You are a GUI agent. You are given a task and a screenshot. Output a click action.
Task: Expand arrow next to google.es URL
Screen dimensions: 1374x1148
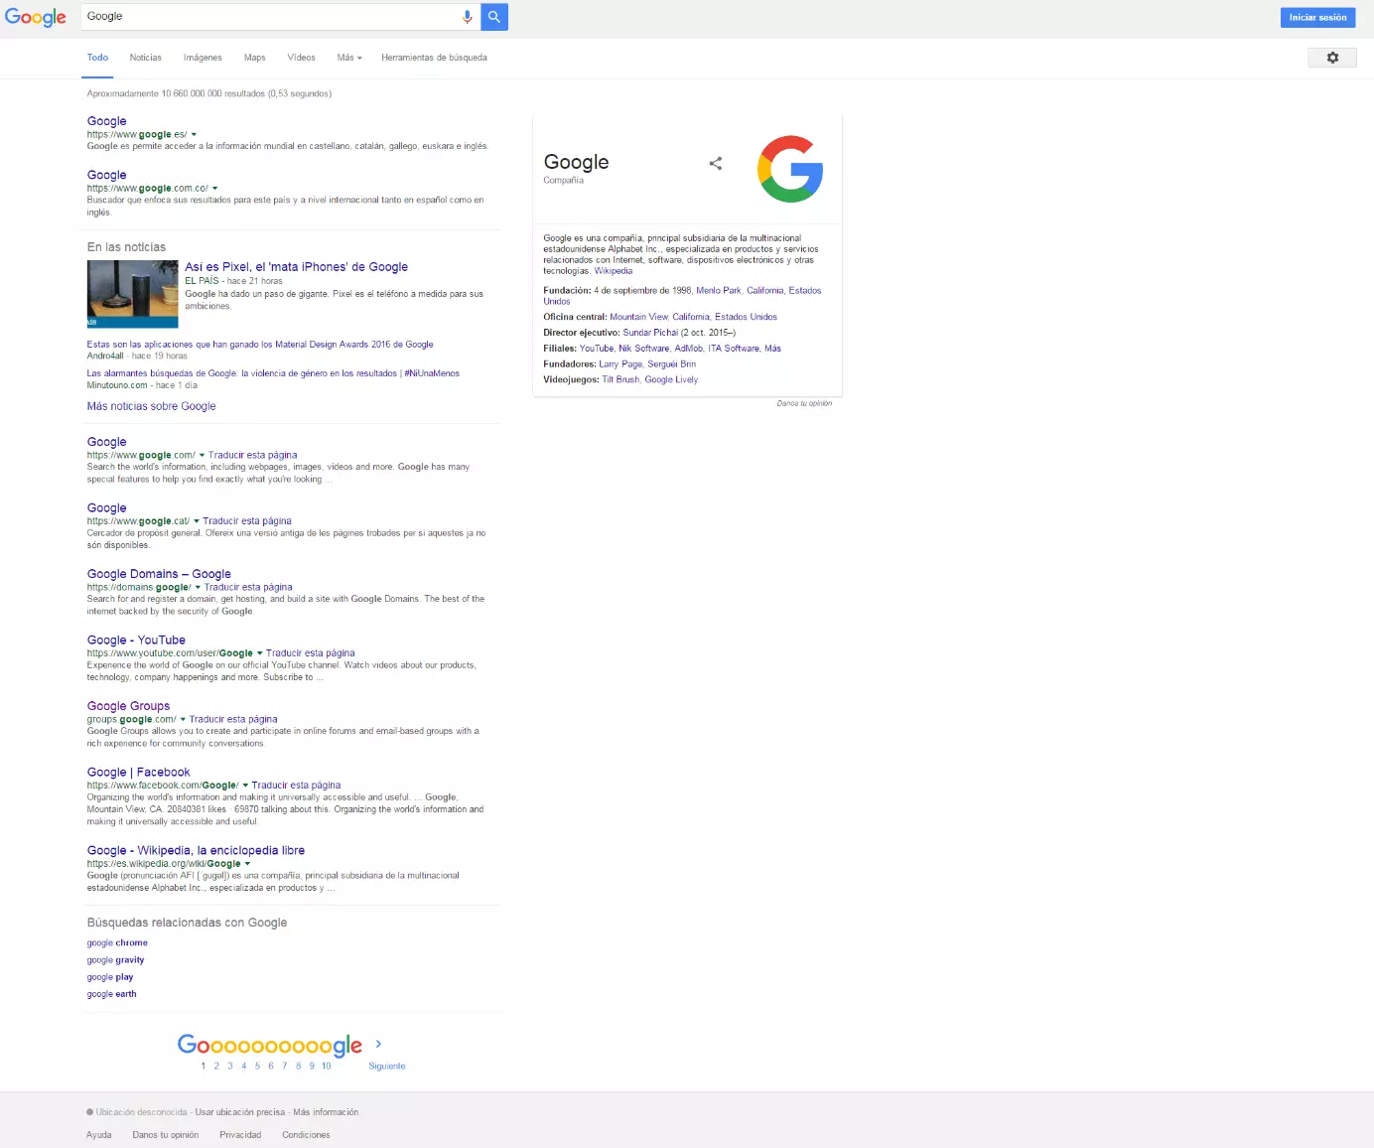pyautogui.click(x=194, y=135)
